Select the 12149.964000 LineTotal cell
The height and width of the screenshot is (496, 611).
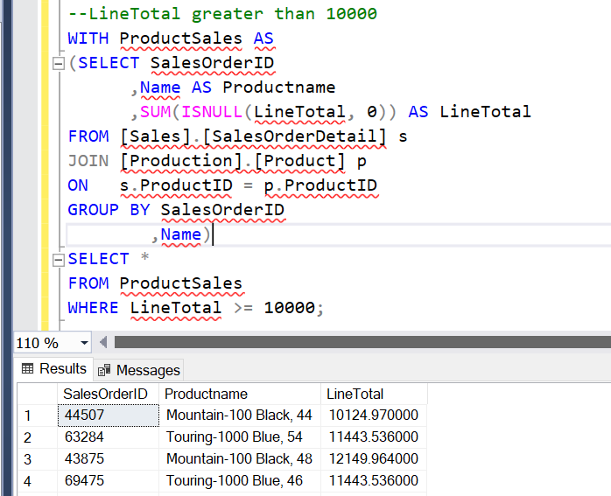(x=372, y=458)
